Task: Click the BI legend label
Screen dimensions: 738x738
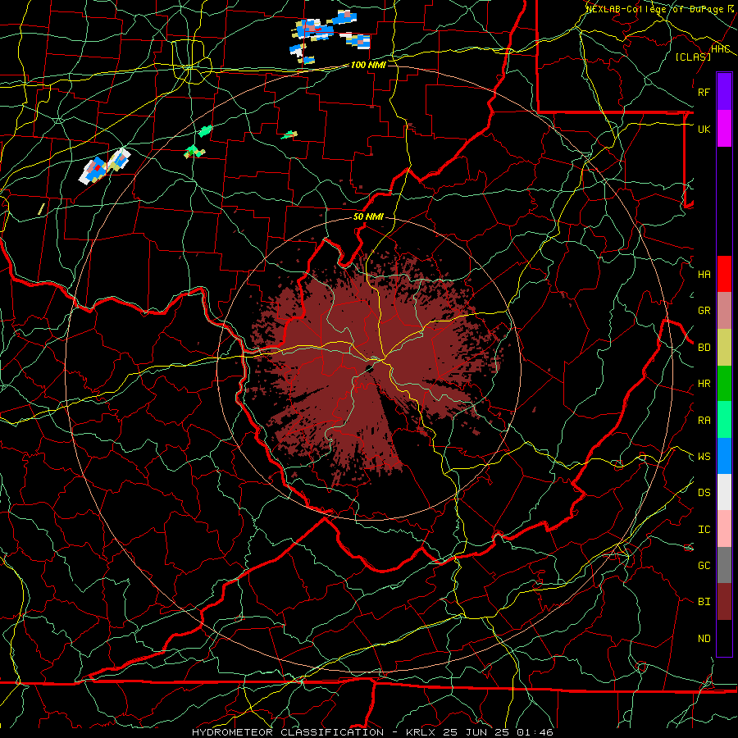Action: pyautogui.click(x=704, y=602)
